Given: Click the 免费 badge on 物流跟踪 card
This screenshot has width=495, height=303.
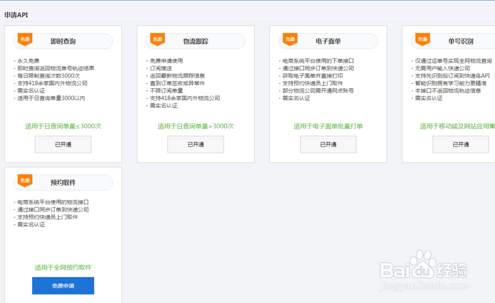Looking at the screenshot, I should 157,40.
